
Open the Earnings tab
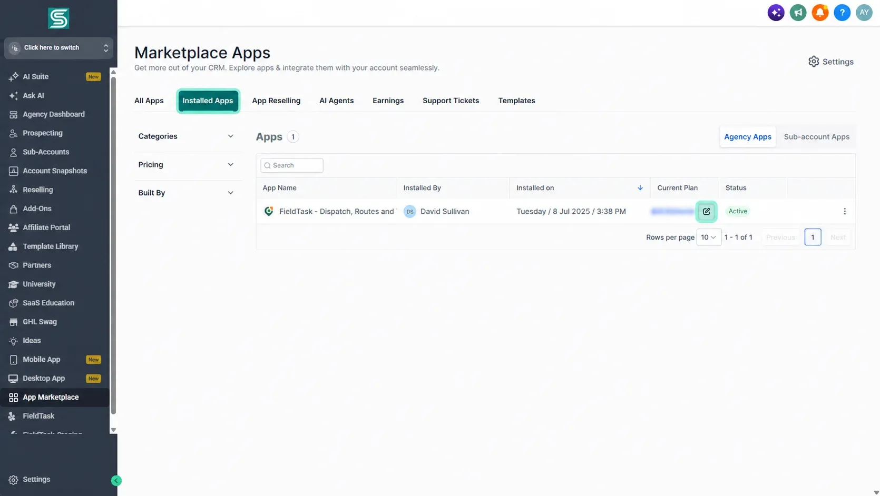(x=388, y=101)
